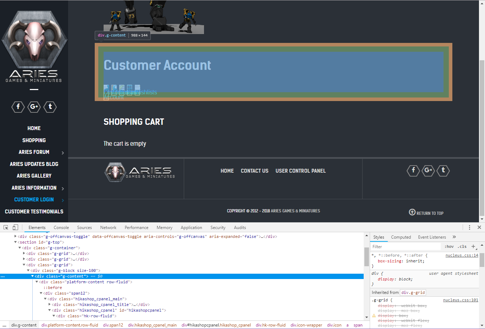
Task: Expand the Aries Information submenu arrow
Action: click(63, 189)
